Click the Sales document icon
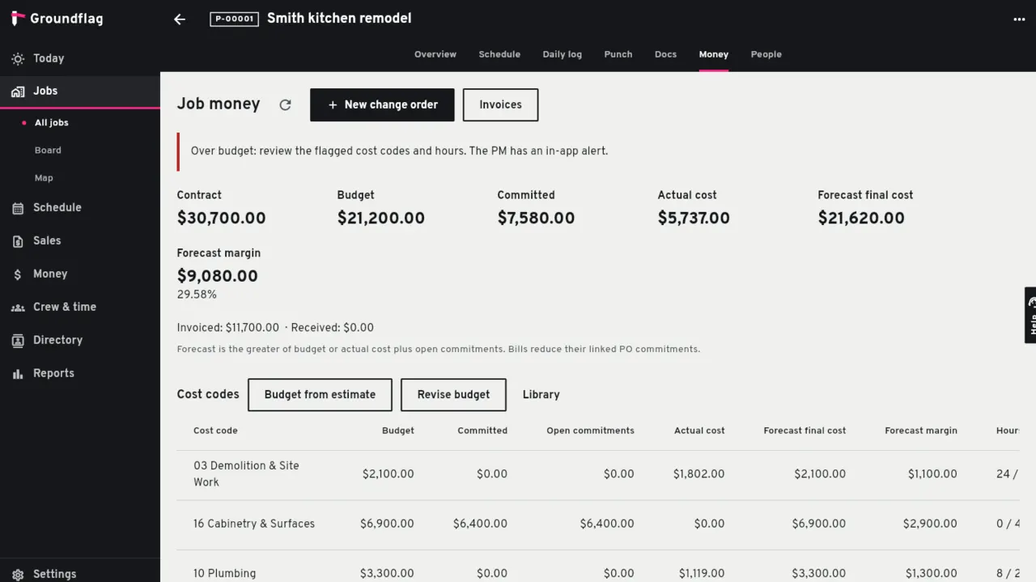Screen dimensions: 1036x582 18,241
